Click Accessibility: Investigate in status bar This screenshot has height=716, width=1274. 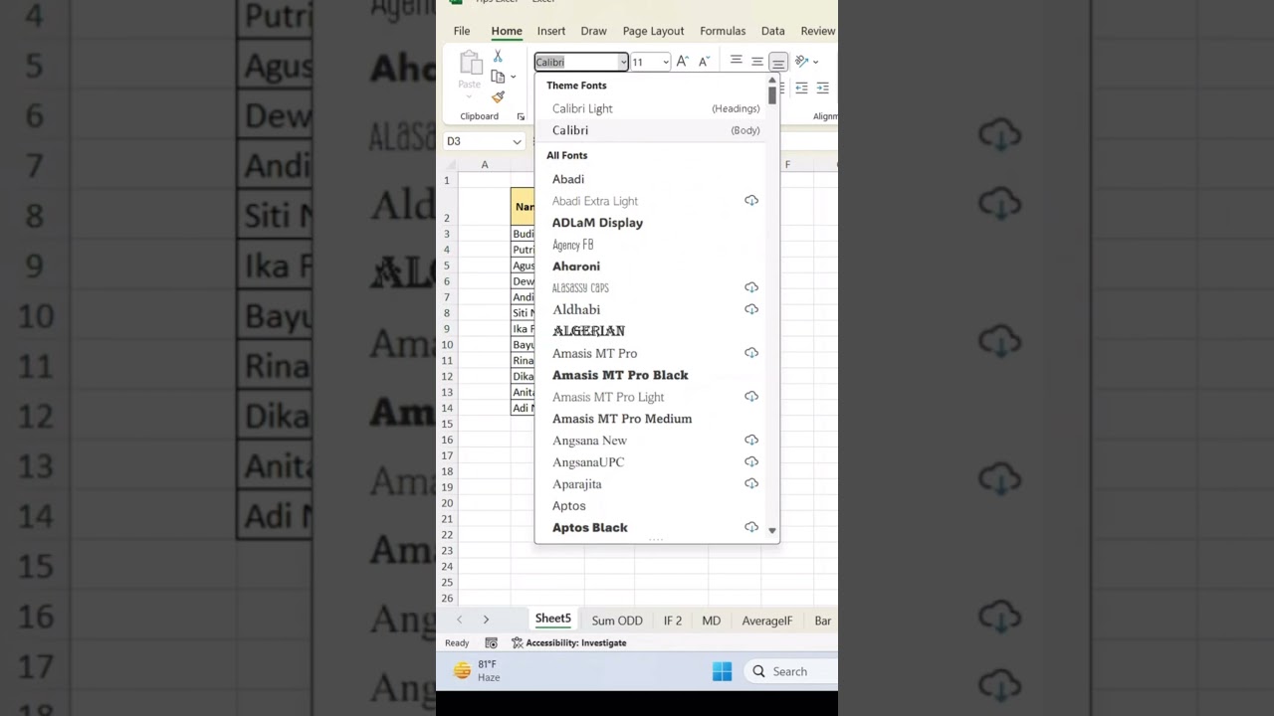(x=568, y=643)
